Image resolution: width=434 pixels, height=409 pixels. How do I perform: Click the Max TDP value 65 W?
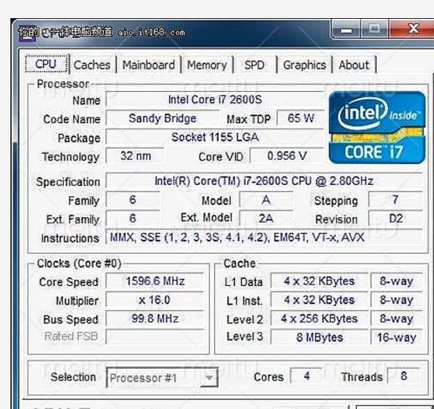300,118
